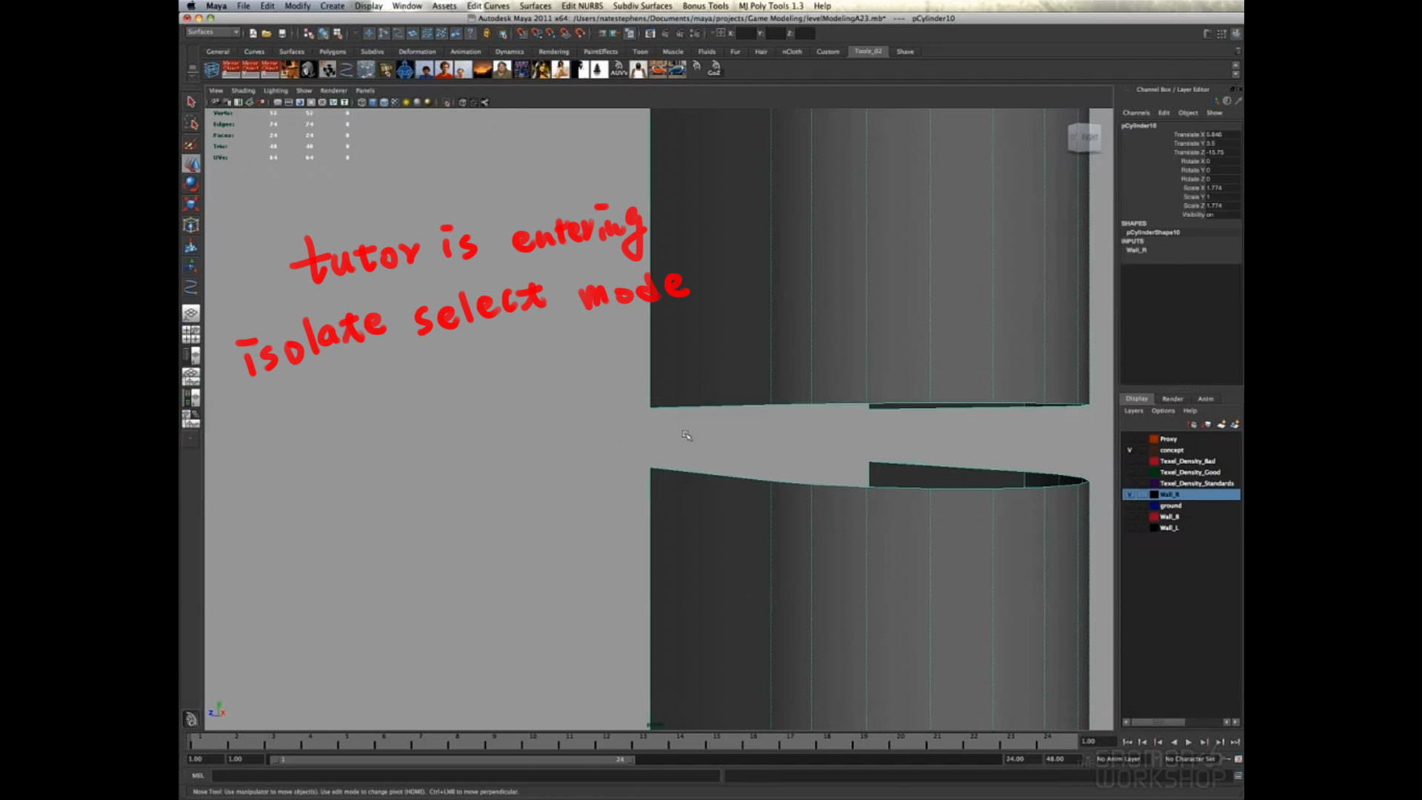Create a new empty display layer
The width and height of the screenshot is (1422, 800).
click(x=1221, y=424)
